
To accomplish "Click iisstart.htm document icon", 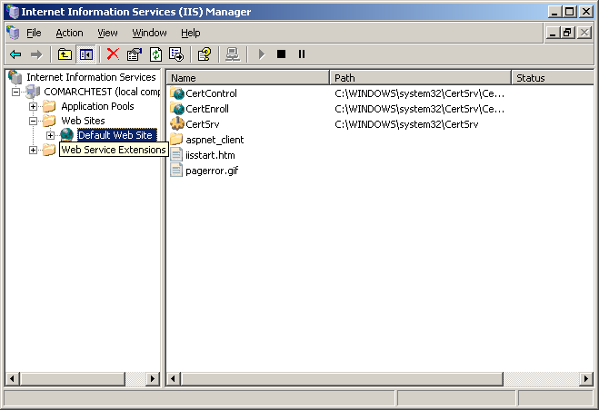I will pos(176,155).
